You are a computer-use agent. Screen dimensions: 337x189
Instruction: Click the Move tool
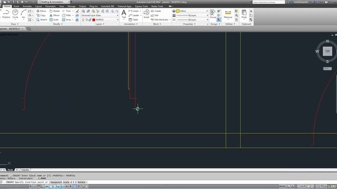[41, 11]
